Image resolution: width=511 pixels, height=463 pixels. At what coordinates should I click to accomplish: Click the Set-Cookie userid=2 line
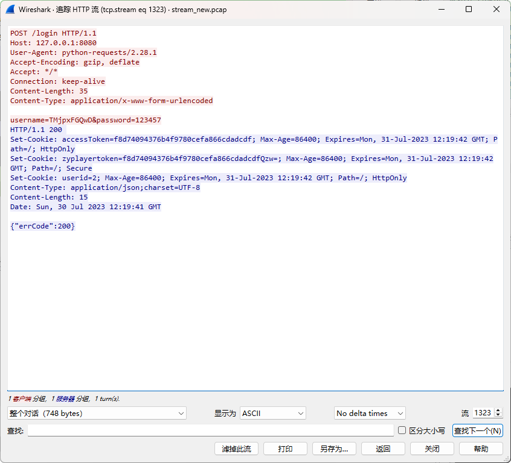tap(208, 178)
